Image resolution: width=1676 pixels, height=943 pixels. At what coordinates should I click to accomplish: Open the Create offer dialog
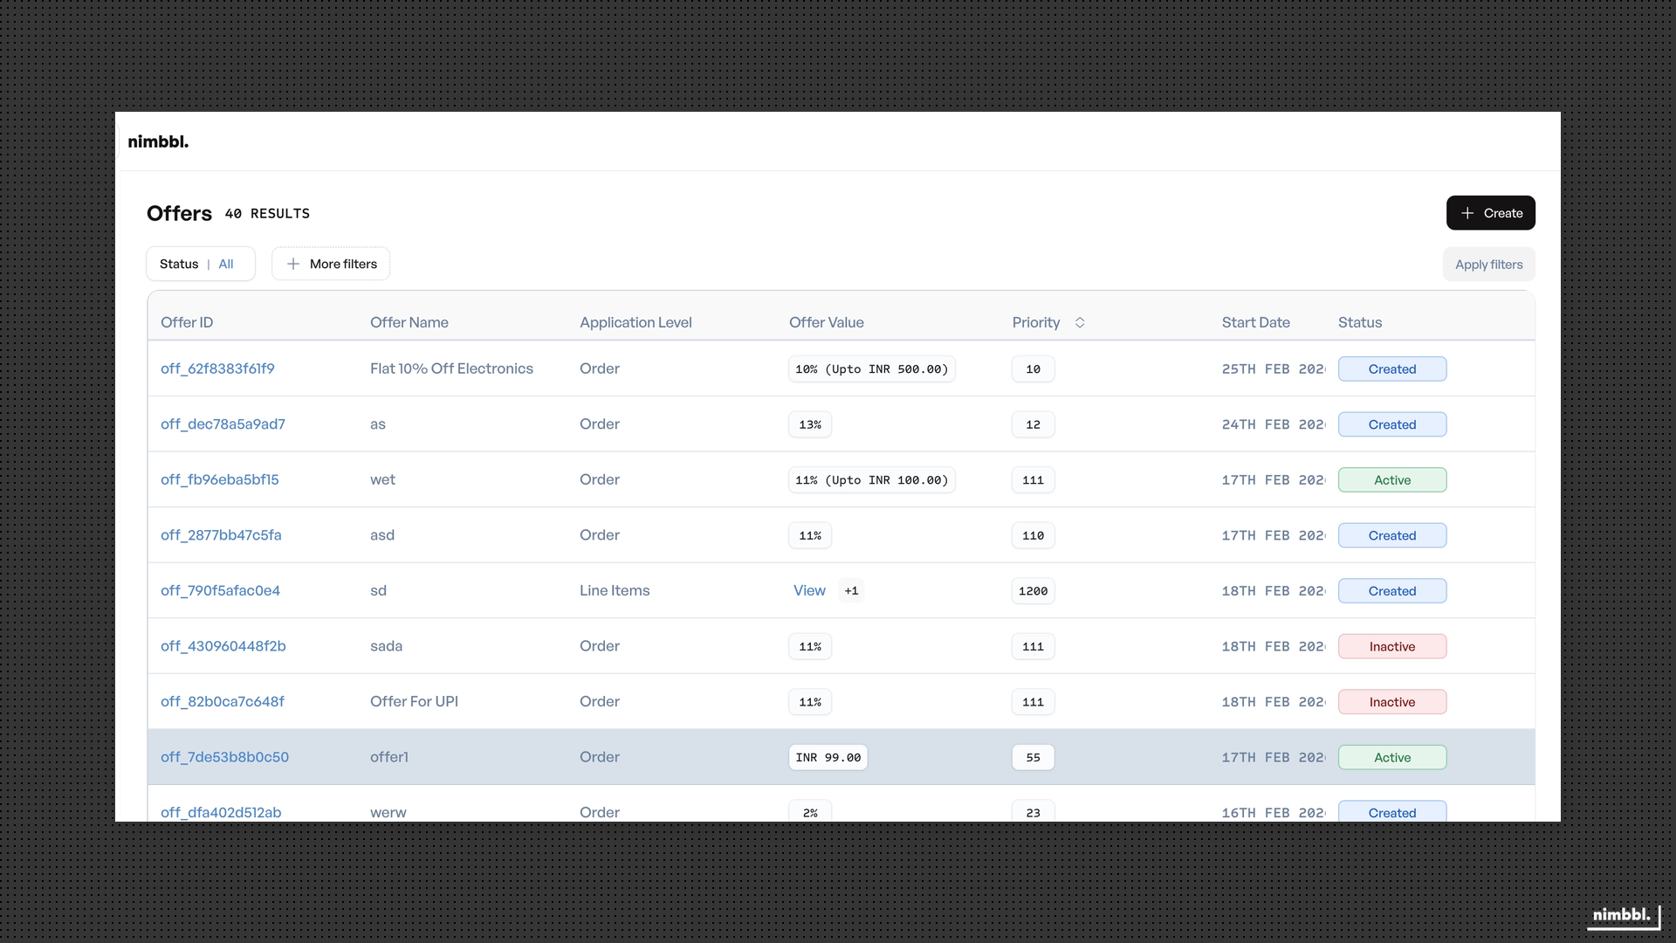[x=1491, y=212]
